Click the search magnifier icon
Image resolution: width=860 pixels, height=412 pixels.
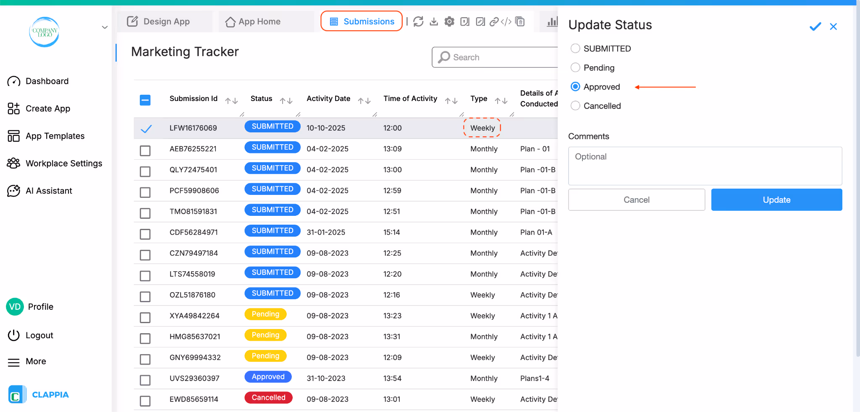pos(444,57)
